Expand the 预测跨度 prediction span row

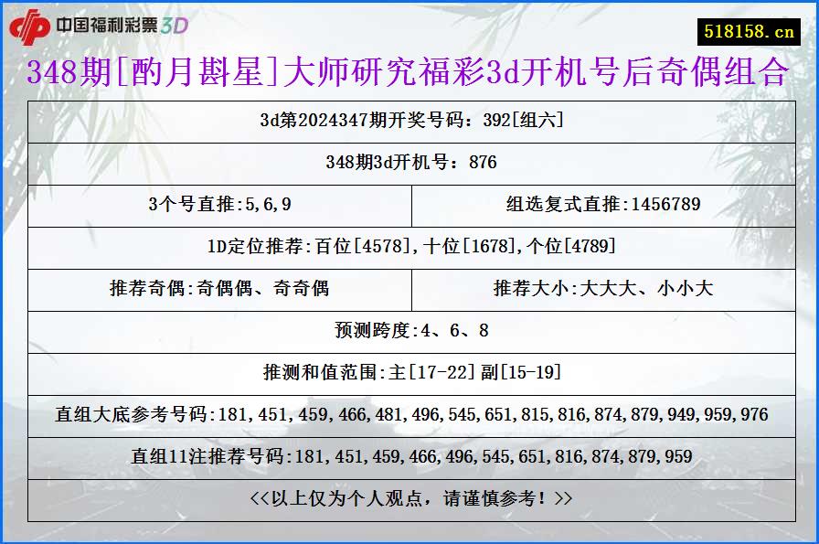409,332
